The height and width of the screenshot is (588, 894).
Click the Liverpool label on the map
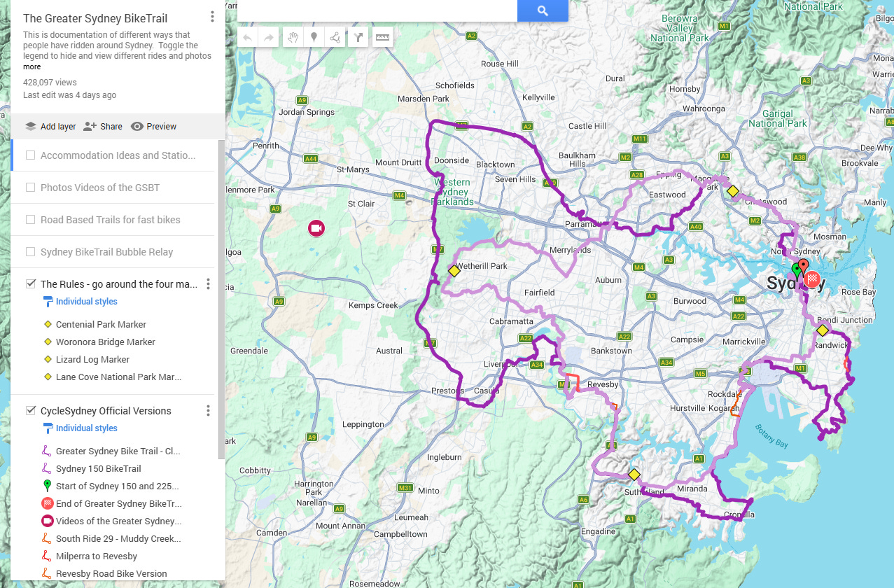[500, 364]
